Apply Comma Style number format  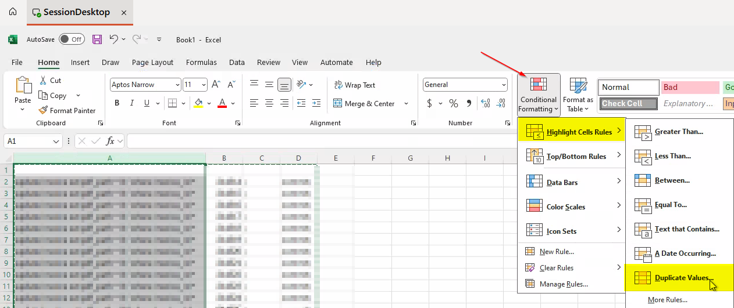pos(469,103)
